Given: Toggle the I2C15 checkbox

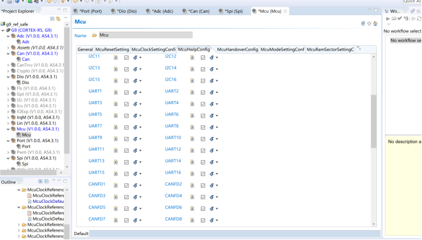Looking at the screenshot, I should coord(126,81).
